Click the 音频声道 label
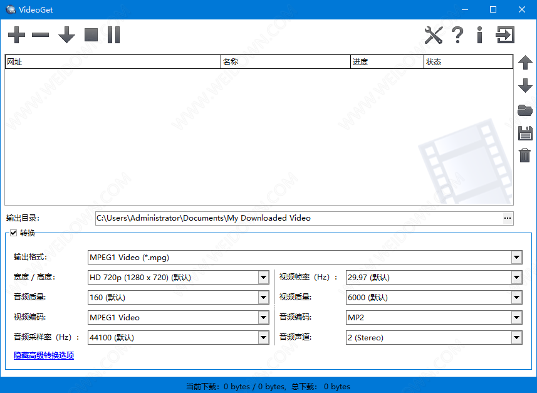The image size is (537, 393). pyautogui.click(x=295, y=337)
